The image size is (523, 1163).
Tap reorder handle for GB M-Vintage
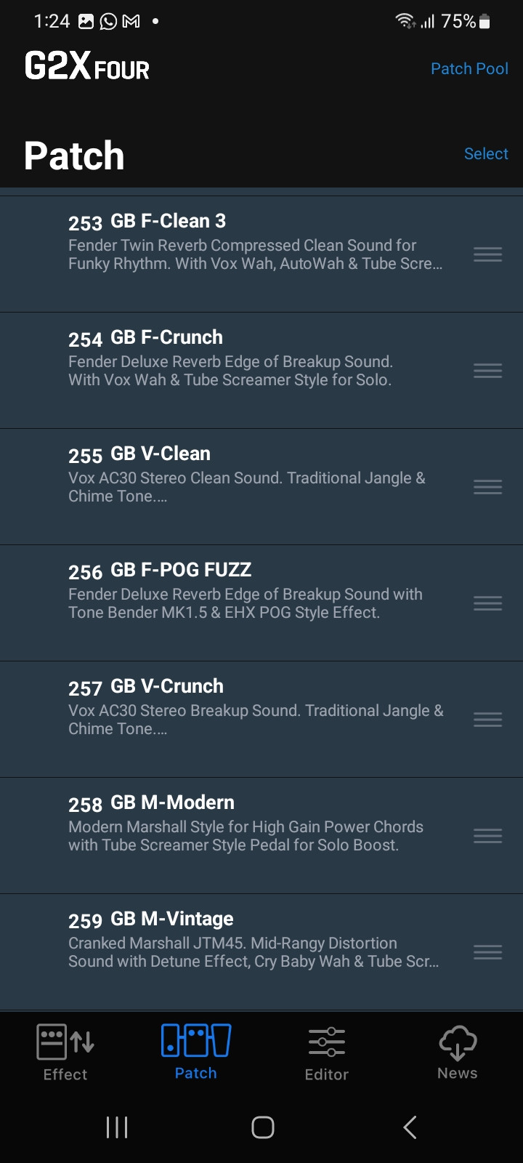tap(487, 952)
